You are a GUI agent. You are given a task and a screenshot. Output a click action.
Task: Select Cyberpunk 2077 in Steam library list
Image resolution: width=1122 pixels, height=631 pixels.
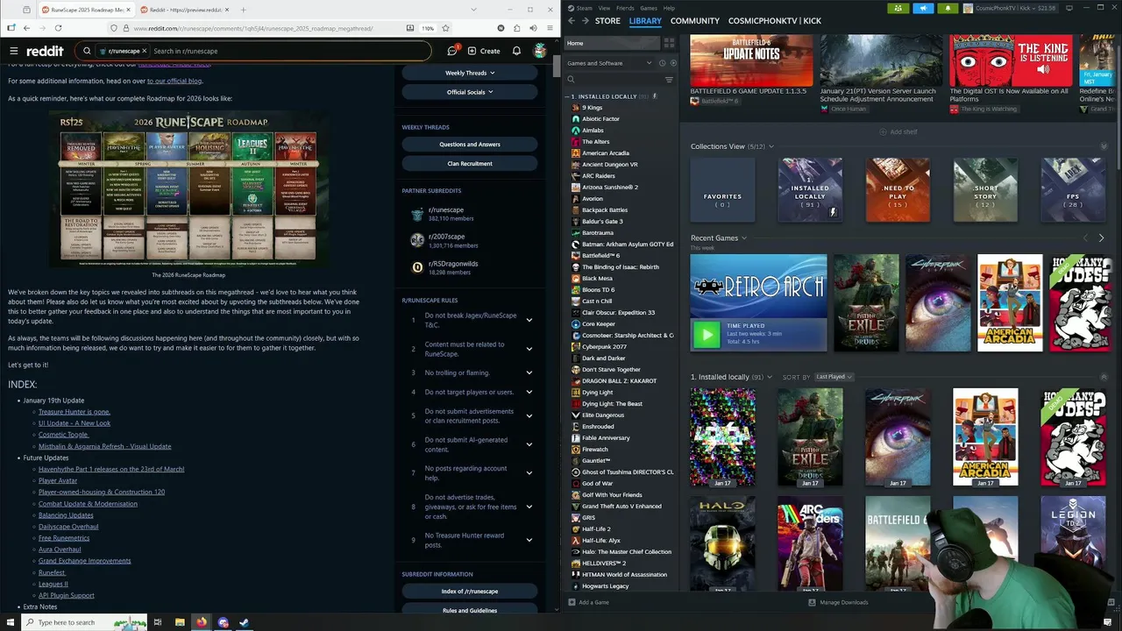604,346
